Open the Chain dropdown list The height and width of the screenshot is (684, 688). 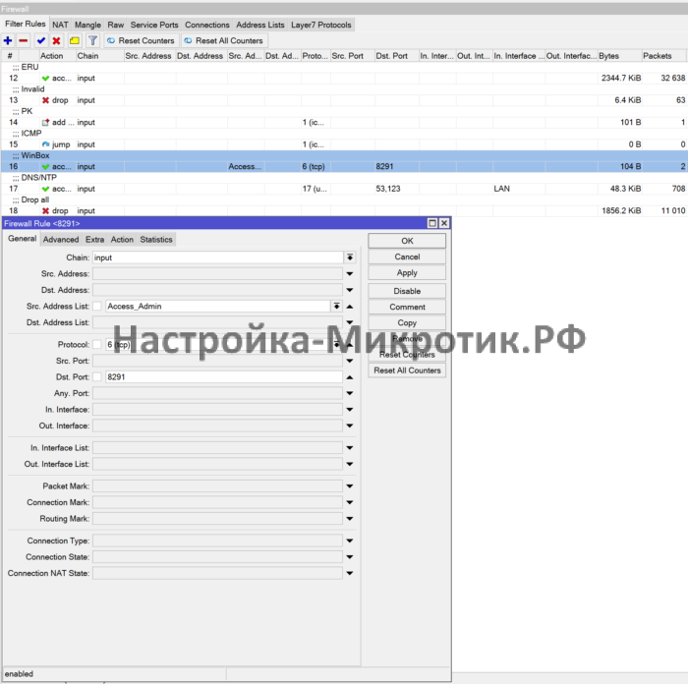pyautogui.click(x=350, y=257)
